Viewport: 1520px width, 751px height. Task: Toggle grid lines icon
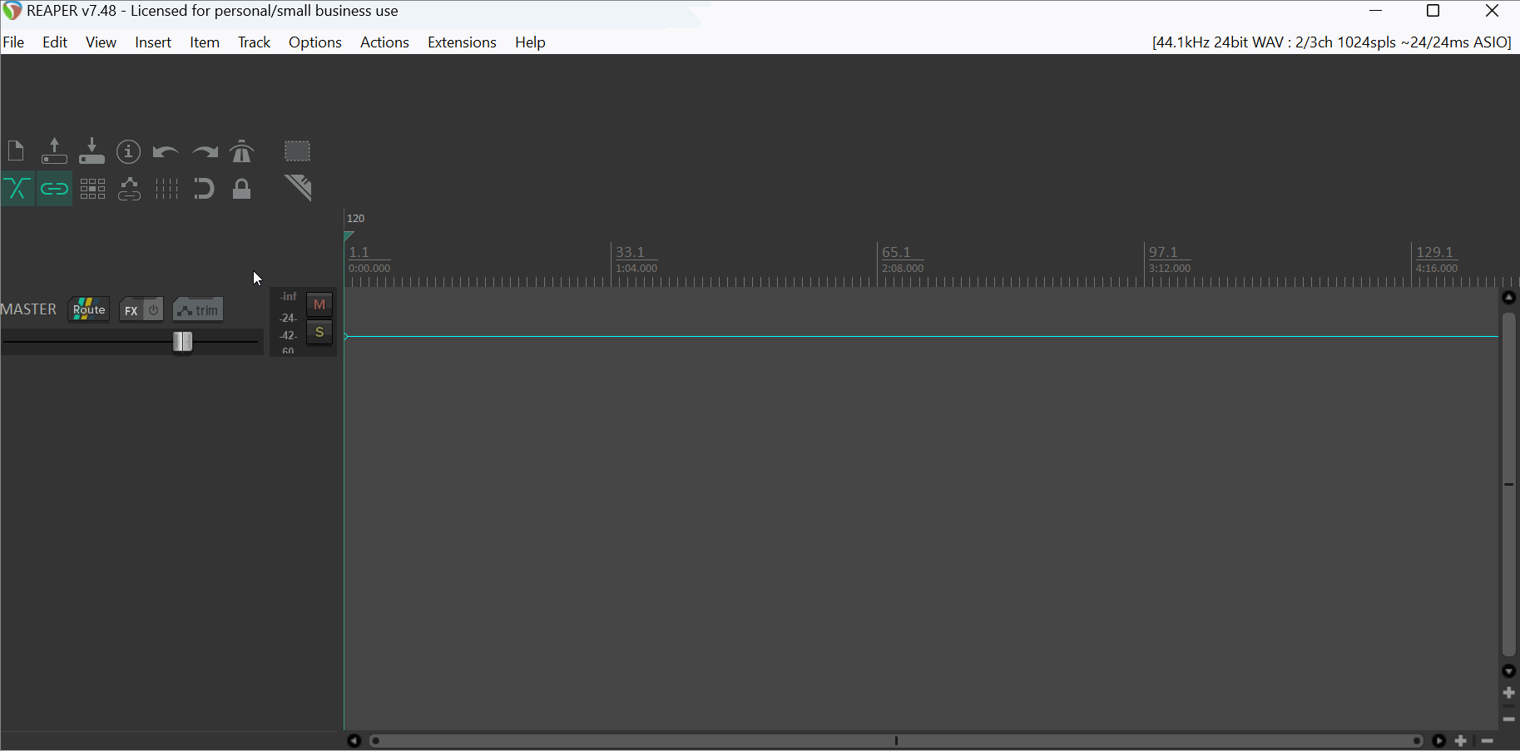pyautogui.click(x=166, y=189)
